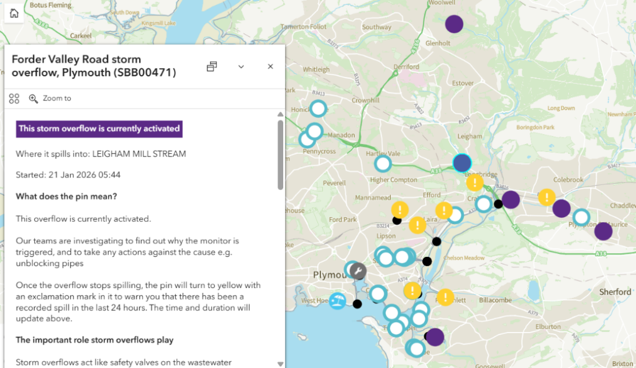
Task: Click the highlighted blue pin below Leigham
Action: pos(462,163)
